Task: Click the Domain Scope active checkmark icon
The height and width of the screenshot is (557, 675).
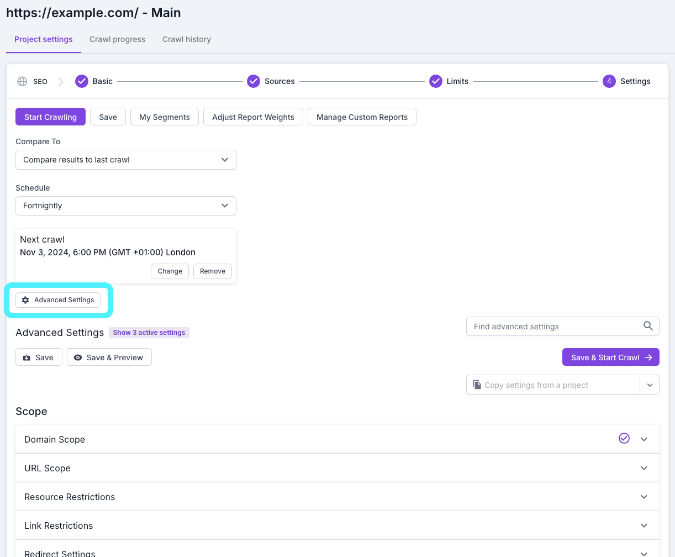Action: (x=624, y=438)
